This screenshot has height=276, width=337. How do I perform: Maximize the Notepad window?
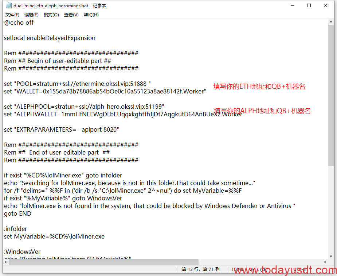(x=309, y=6)
